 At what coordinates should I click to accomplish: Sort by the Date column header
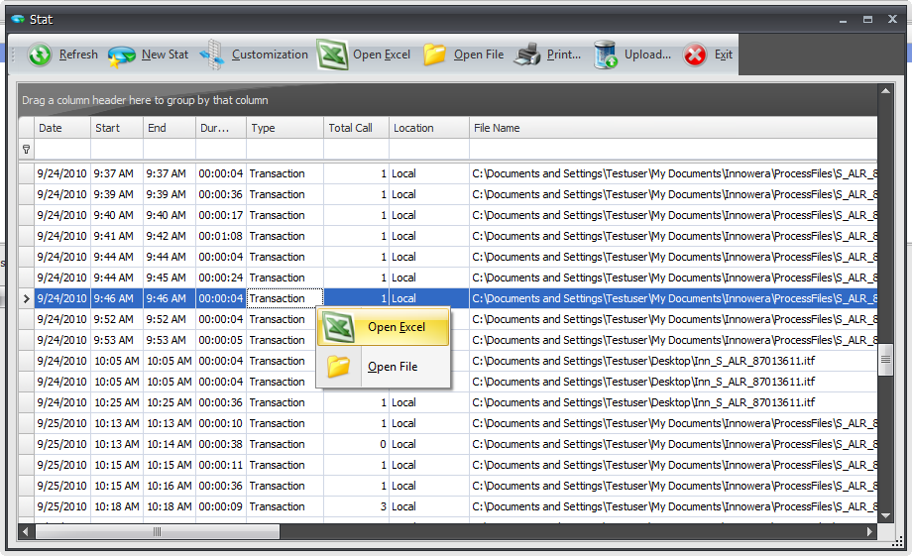[x=61, y=128]
